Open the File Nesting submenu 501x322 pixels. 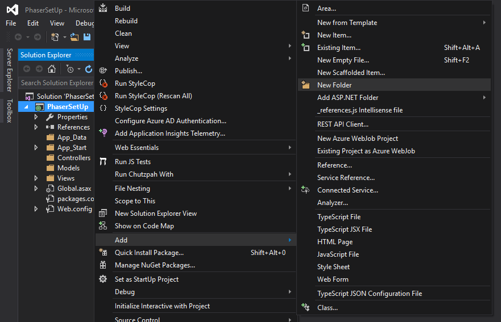tap(196, 189)
